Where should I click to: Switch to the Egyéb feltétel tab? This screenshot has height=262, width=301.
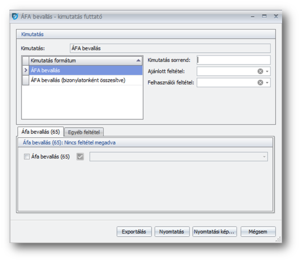(x=84, y=132)
